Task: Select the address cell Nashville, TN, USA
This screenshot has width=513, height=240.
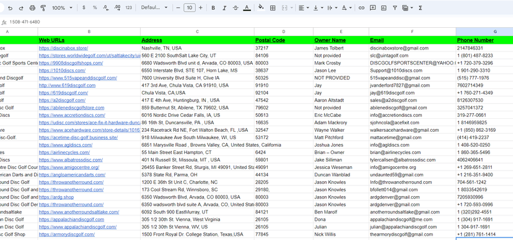Action: (197, 48)
